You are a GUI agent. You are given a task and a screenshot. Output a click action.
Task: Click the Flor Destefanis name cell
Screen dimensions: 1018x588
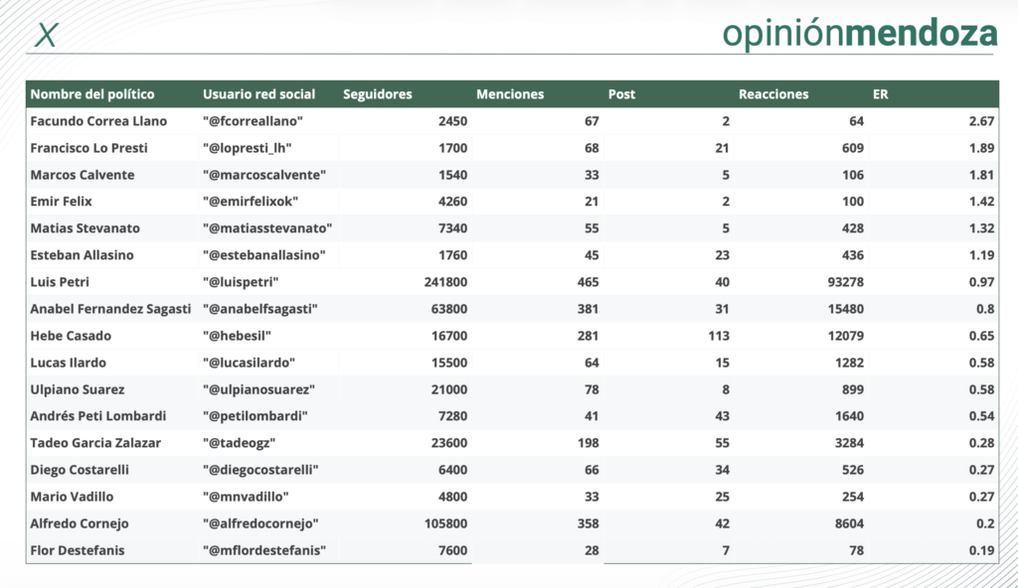(78, 550)
